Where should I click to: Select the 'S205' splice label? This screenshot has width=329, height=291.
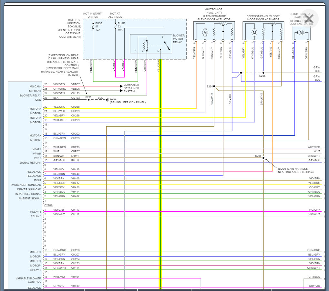pyautogui.click(x=258, y=156)
